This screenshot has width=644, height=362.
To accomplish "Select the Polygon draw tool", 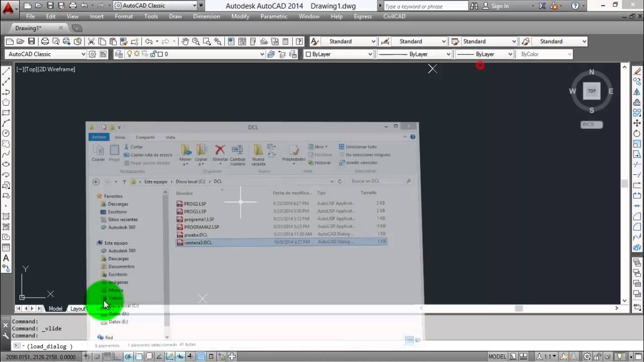I will pyautogui.click(x=6, y=102).
